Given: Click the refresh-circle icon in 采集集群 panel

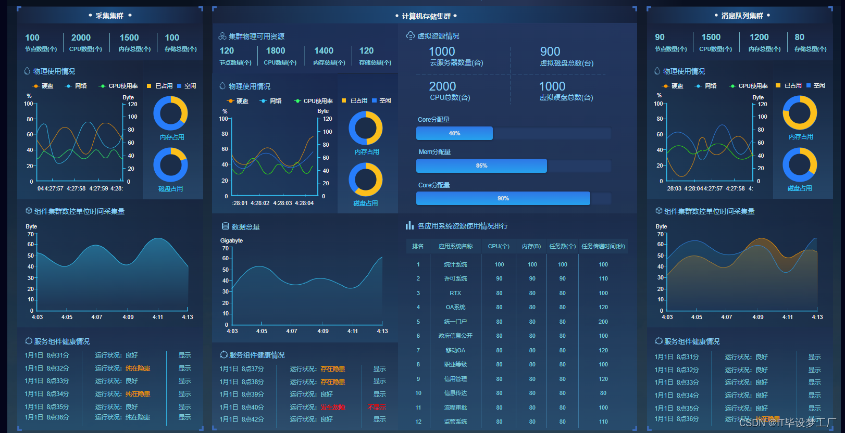Looking at the screenshot, I should [29, 341].
